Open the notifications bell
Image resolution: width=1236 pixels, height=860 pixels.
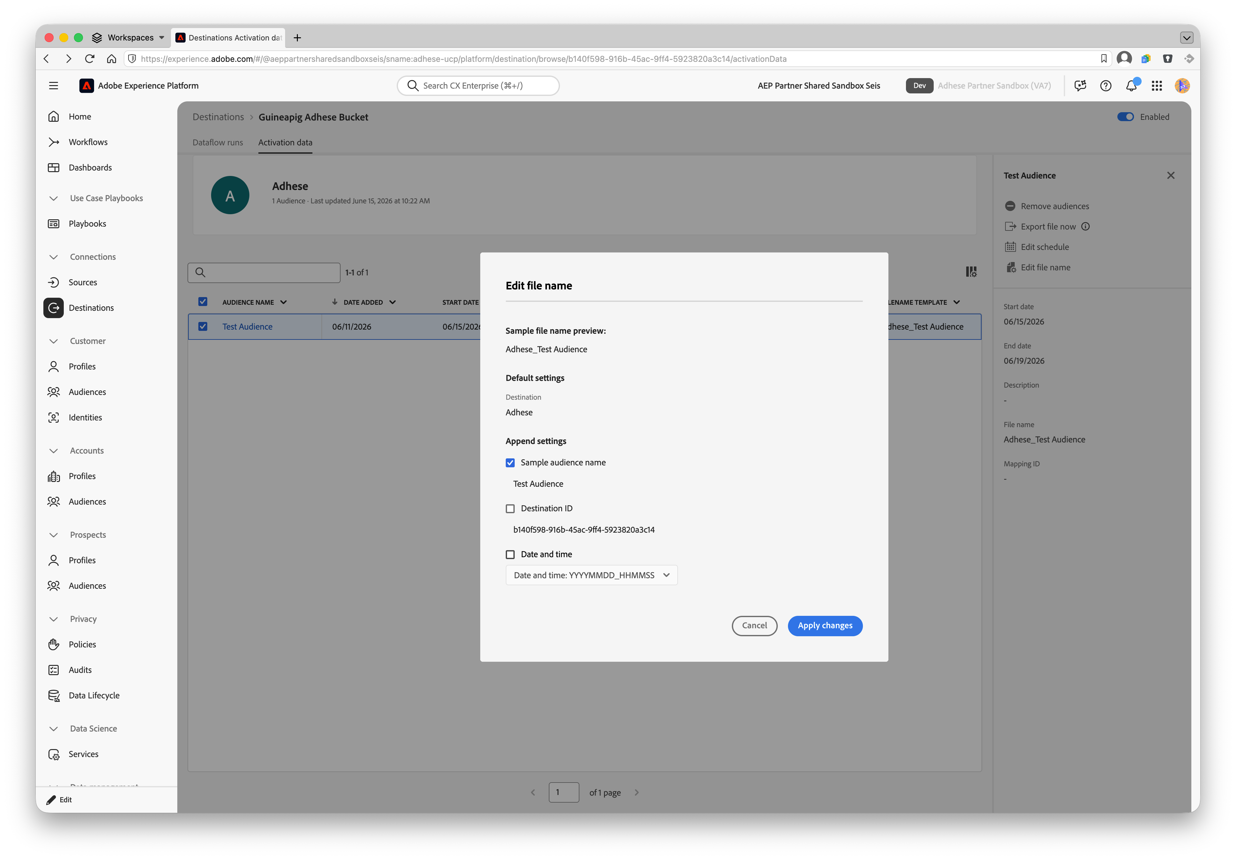point(1131,85)
